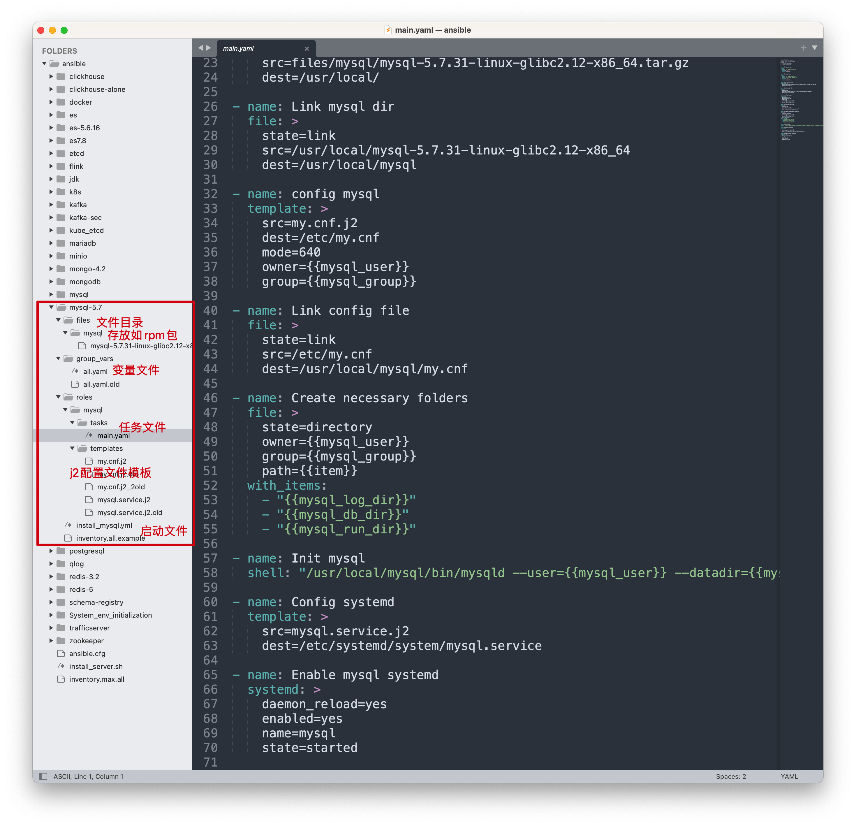The image size is (856, 826).
Task: Collapse the mysql-5.7 folder
Action: 51,307
